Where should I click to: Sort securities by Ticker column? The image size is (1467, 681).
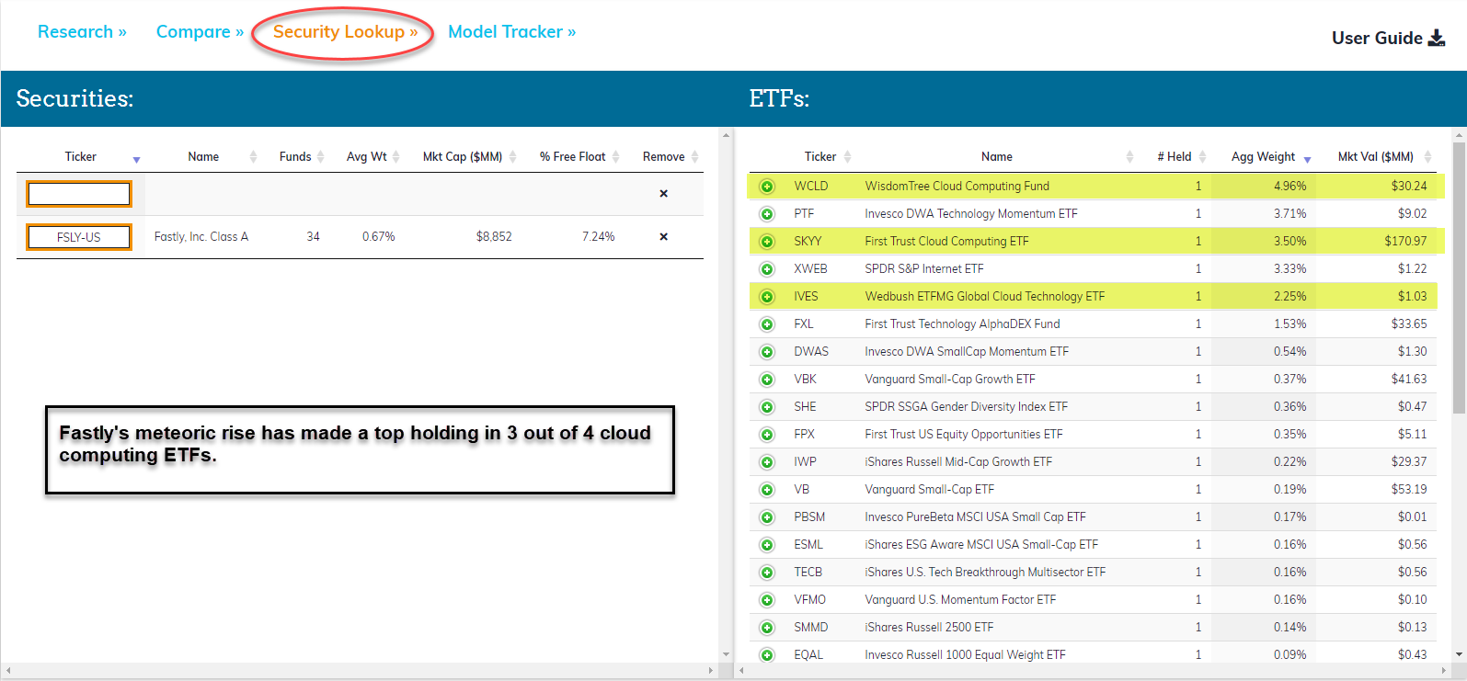[81, 157]
